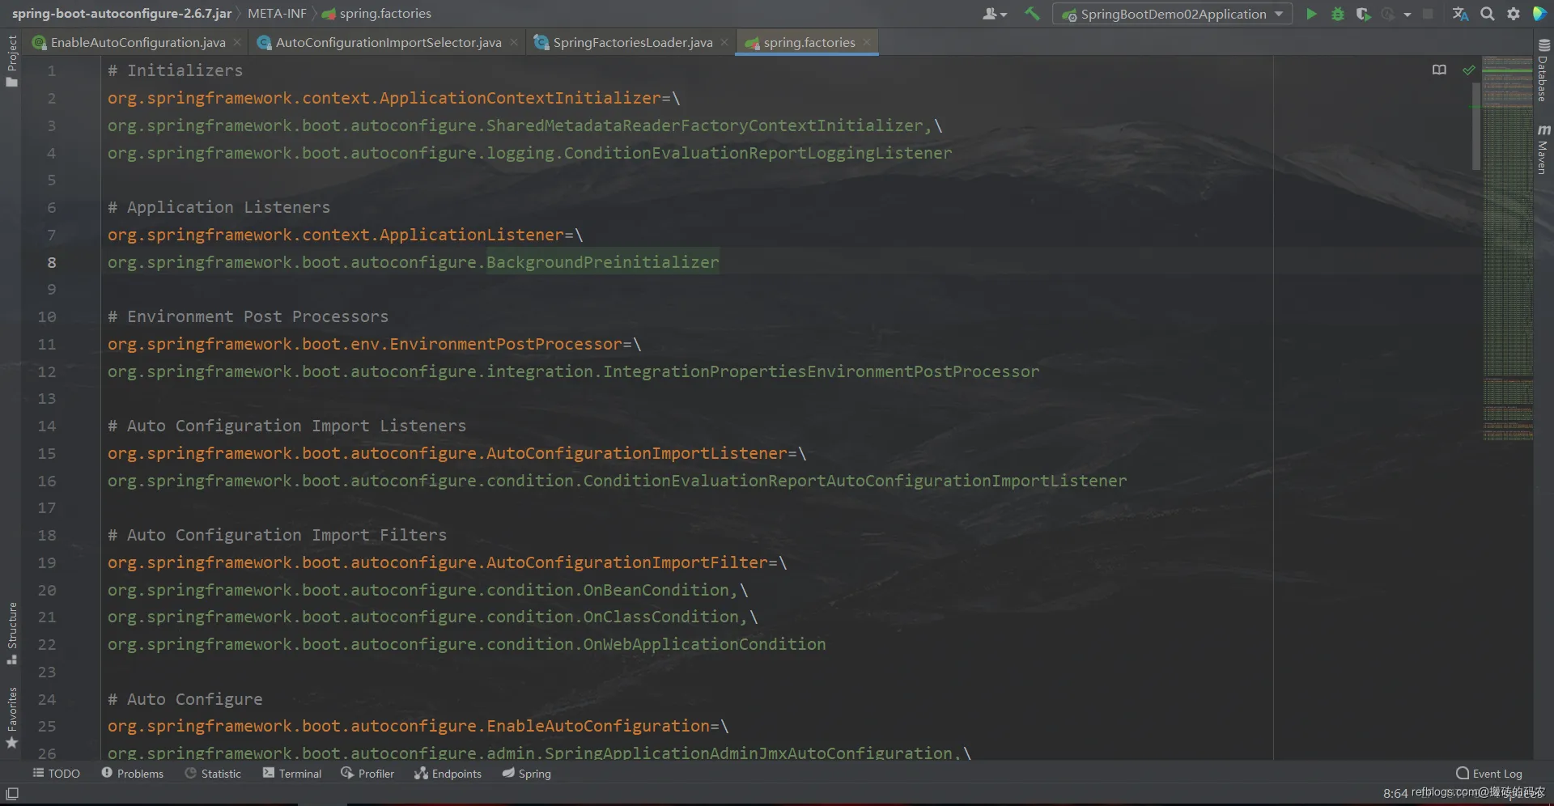Switch to AutoConfigurationImportSelector.java tab
Viewport: 1554px width, 806px height.
click(x=388, y=42)
